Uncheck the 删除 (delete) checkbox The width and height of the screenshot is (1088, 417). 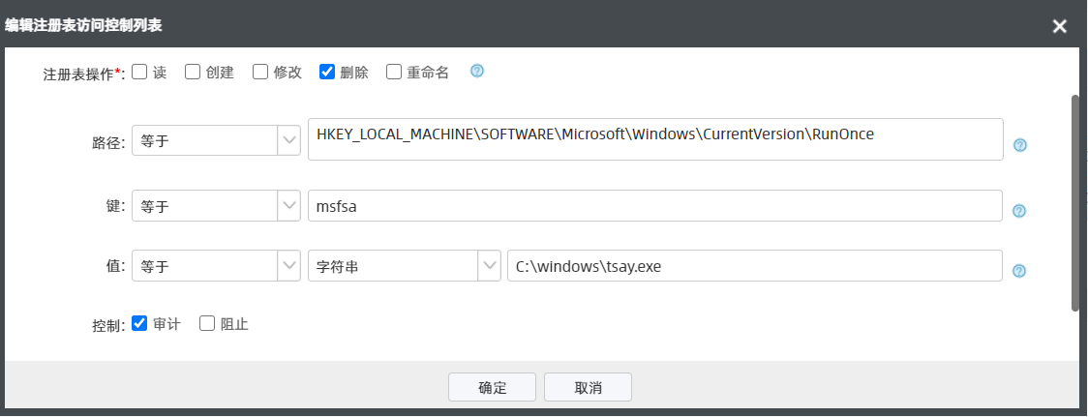[327, 72]
